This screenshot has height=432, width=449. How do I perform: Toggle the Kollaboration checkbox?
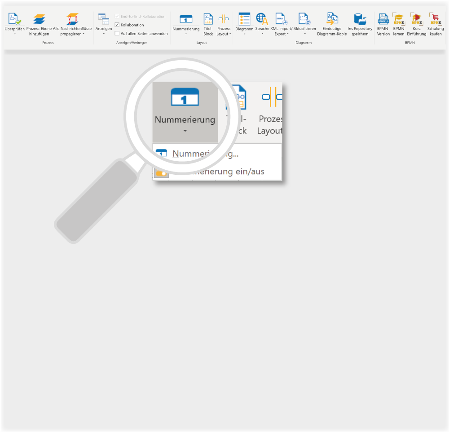[117, 25]
